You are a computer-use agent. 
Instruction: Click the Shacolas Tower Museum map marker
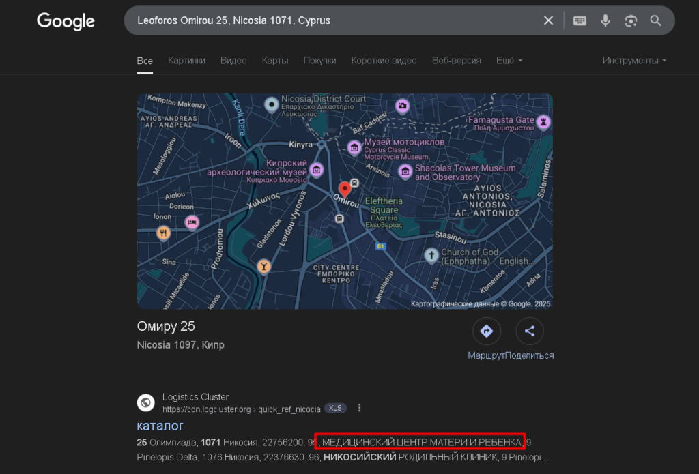(405, 171)
